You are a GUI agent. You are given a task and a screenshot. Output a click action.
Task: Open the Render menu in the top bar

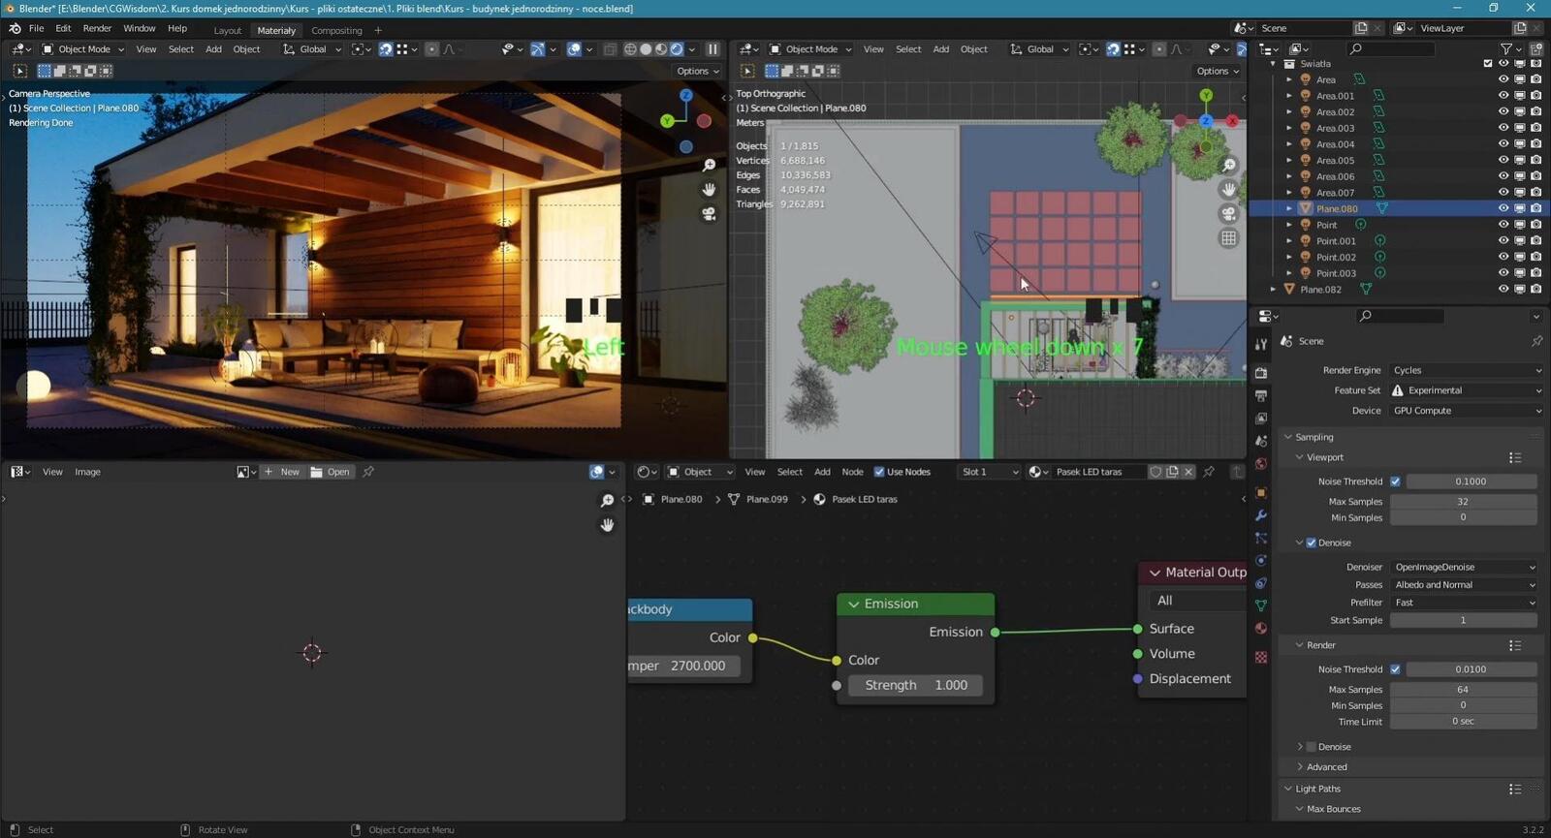(x=97, y=29)
